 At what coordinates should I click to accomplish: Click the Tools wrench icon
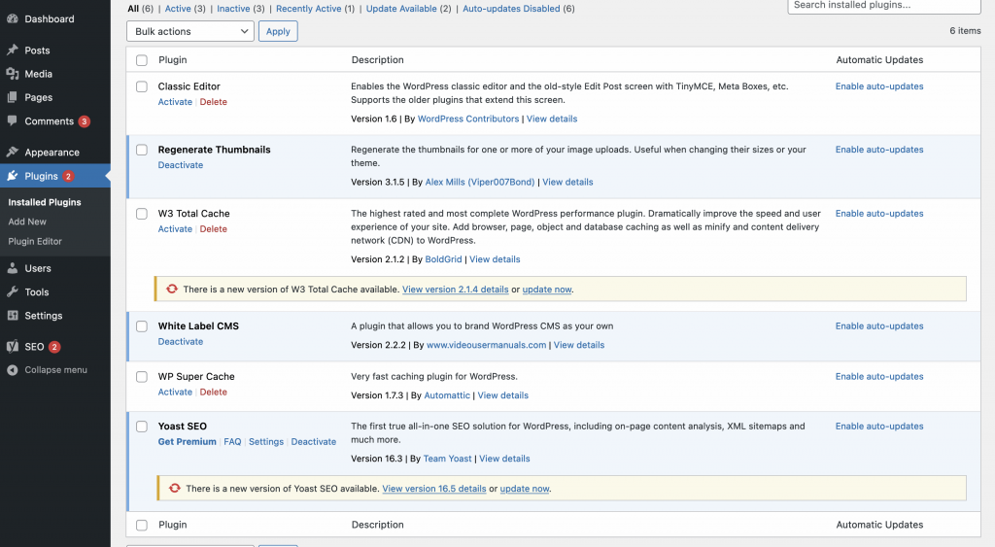click(x=12, y=292)
